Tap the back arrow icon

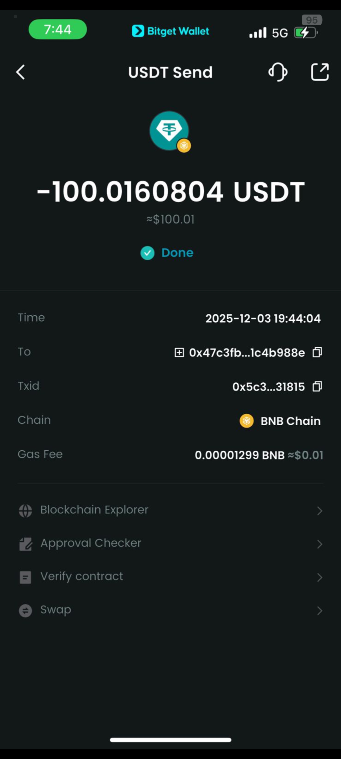click(x=21, y=72)
